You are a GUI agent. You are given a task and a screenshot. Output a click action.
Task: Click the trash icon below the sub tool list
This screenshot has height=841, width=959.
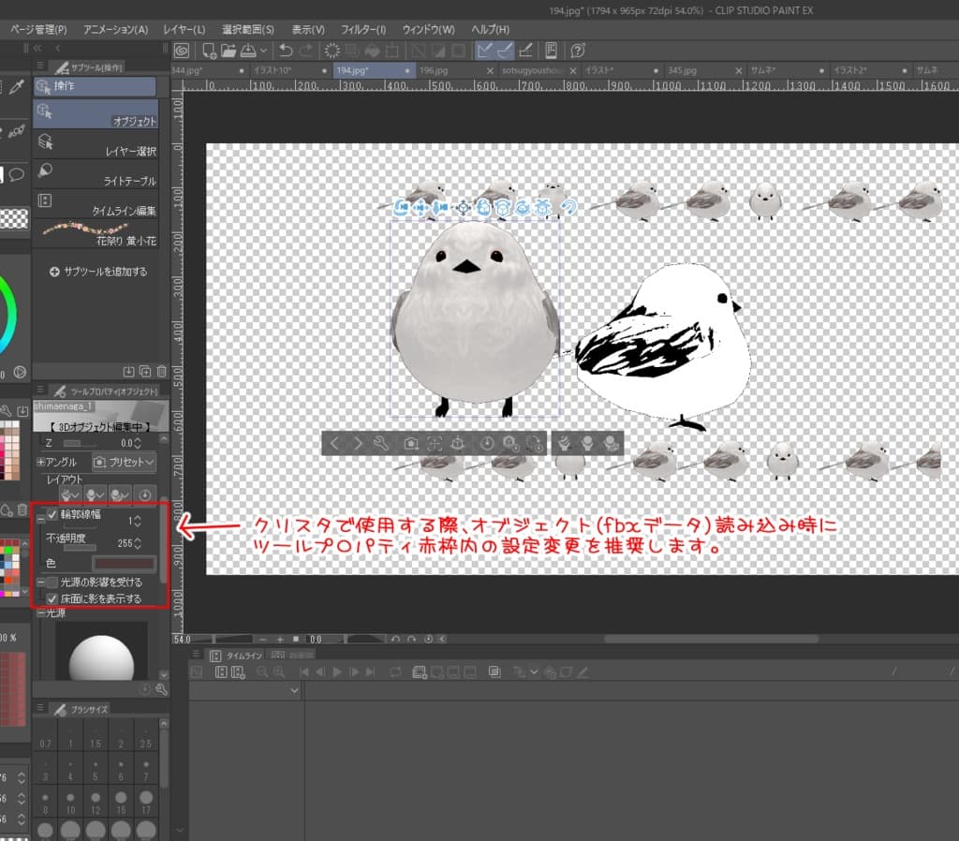162,372
